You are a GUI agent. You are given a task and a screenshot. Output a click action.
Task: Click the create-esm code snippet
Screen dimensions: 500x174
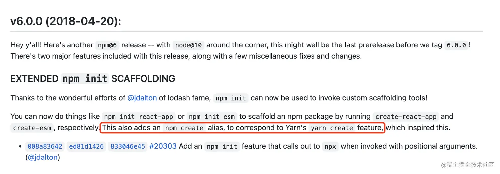(32, 128)
